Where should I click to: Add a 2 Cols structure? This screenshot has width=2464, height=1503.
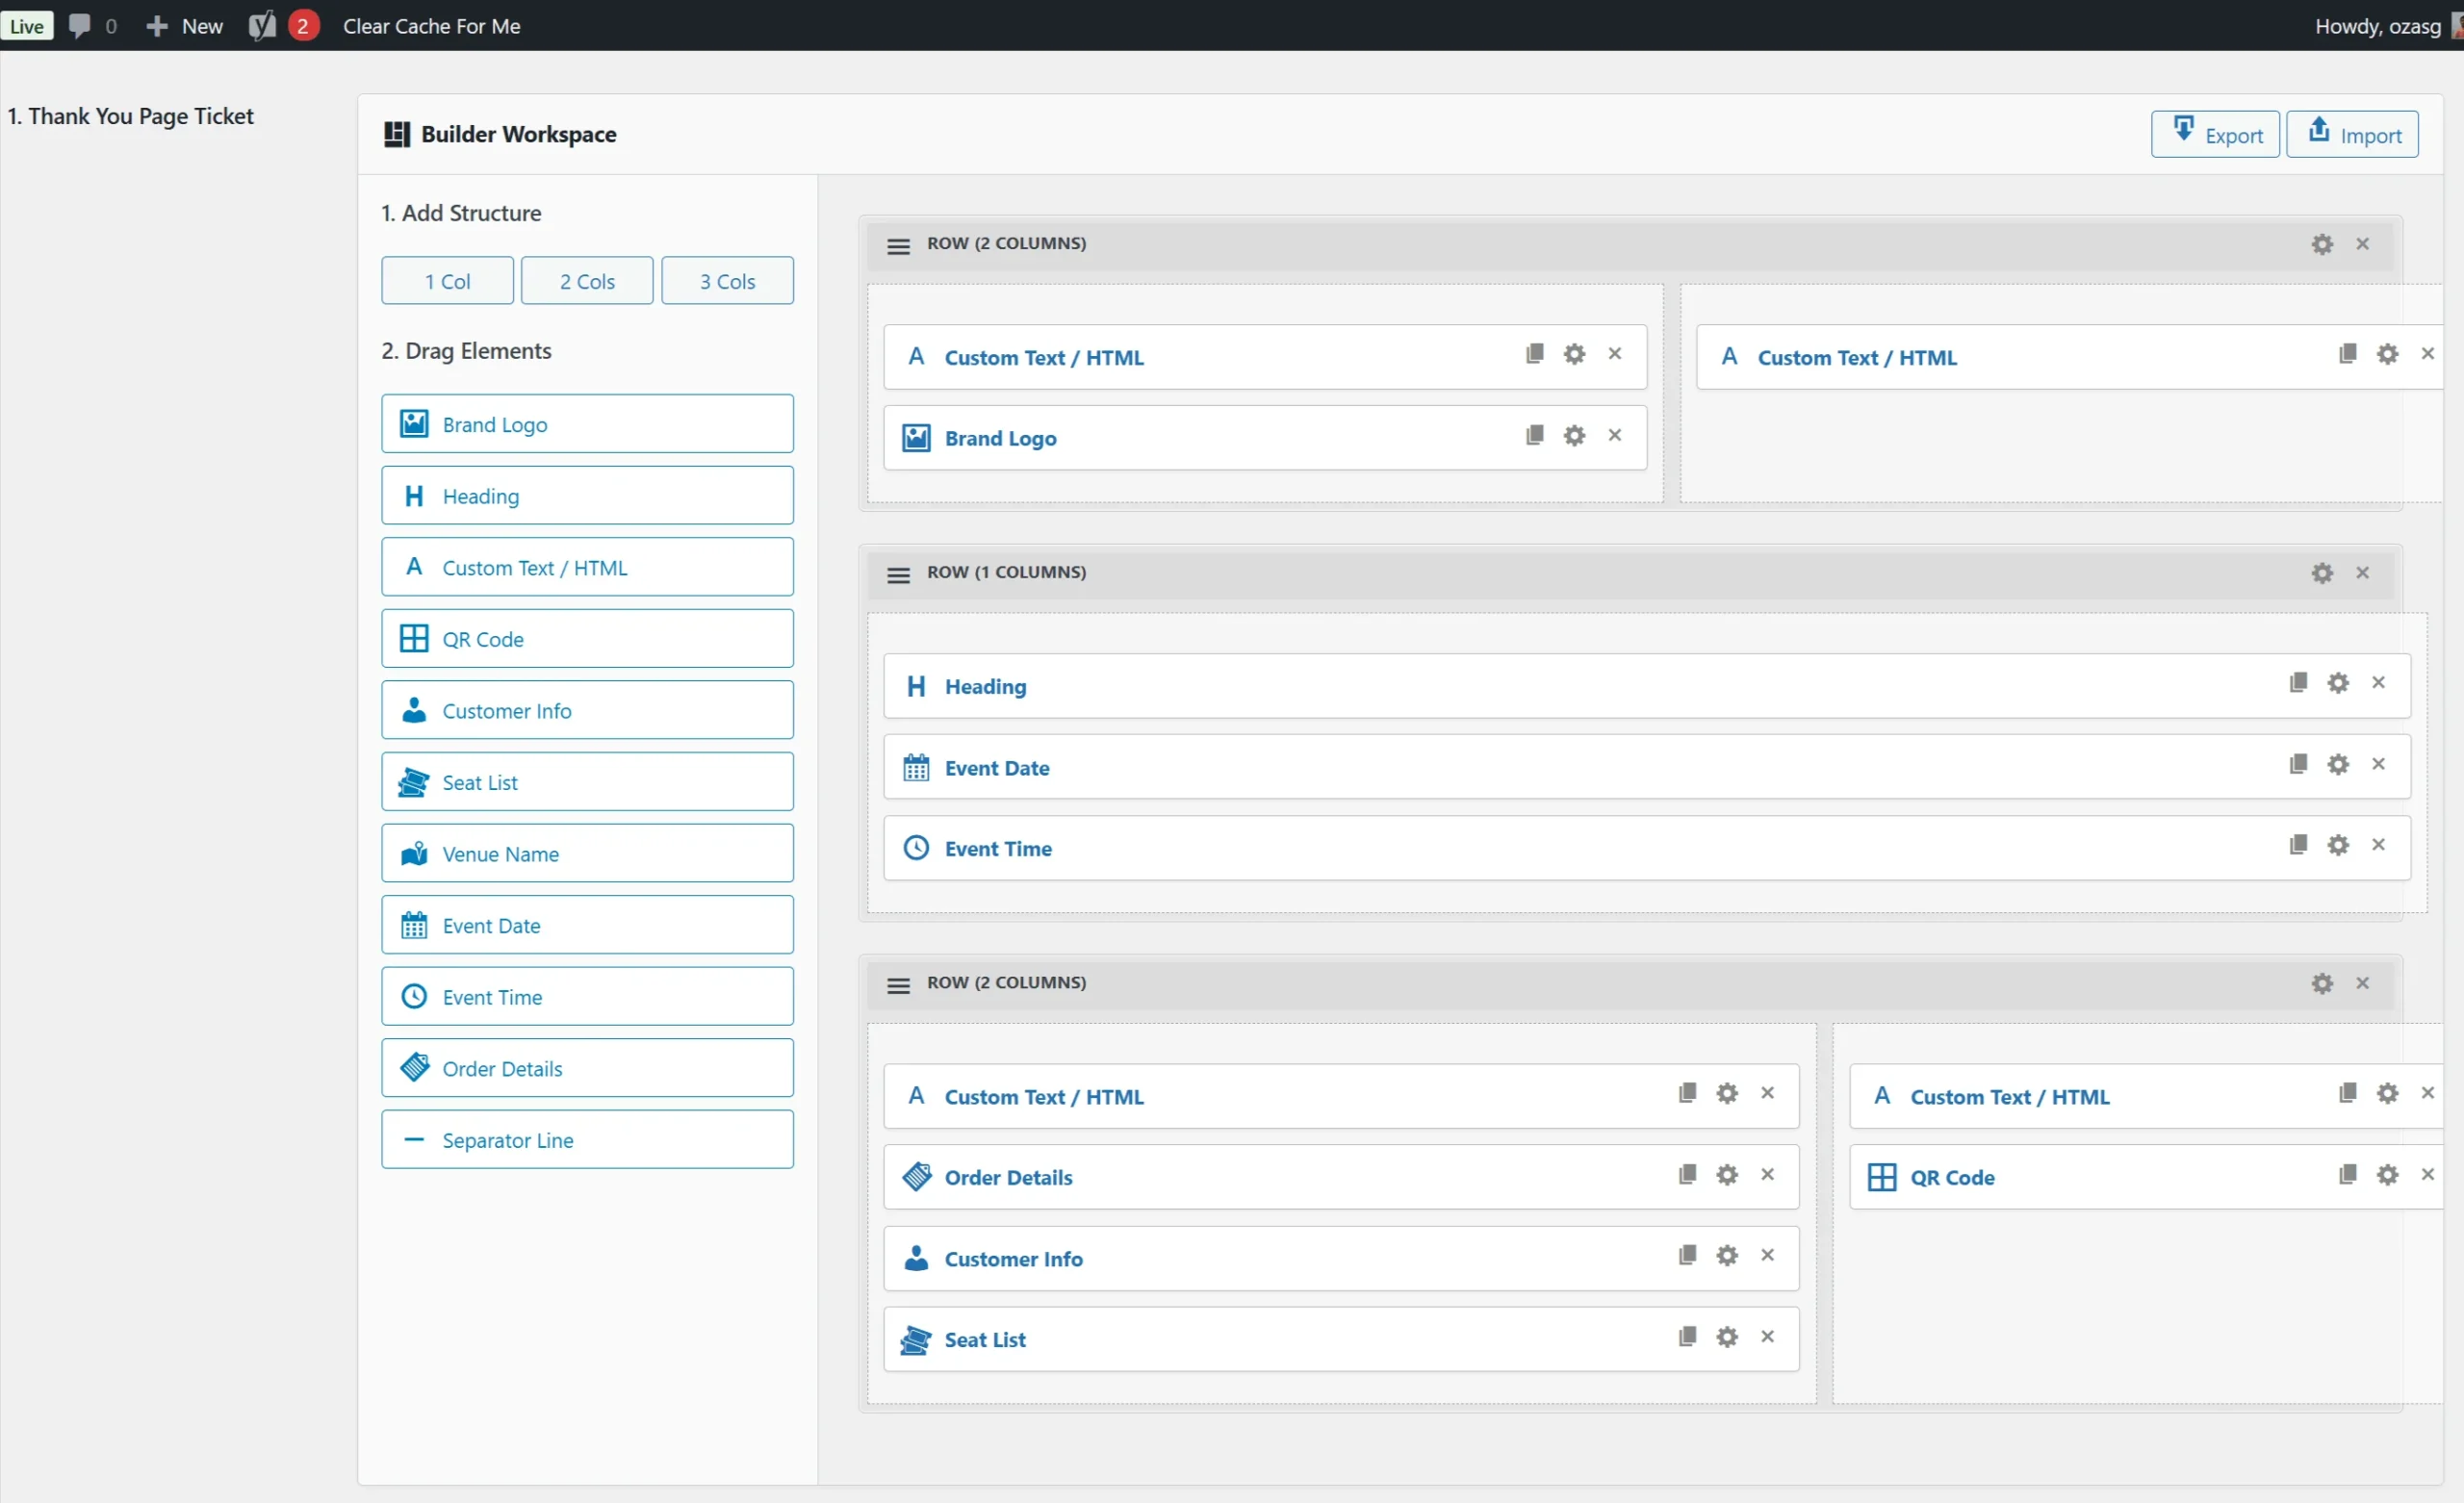[x=587, y=281]
